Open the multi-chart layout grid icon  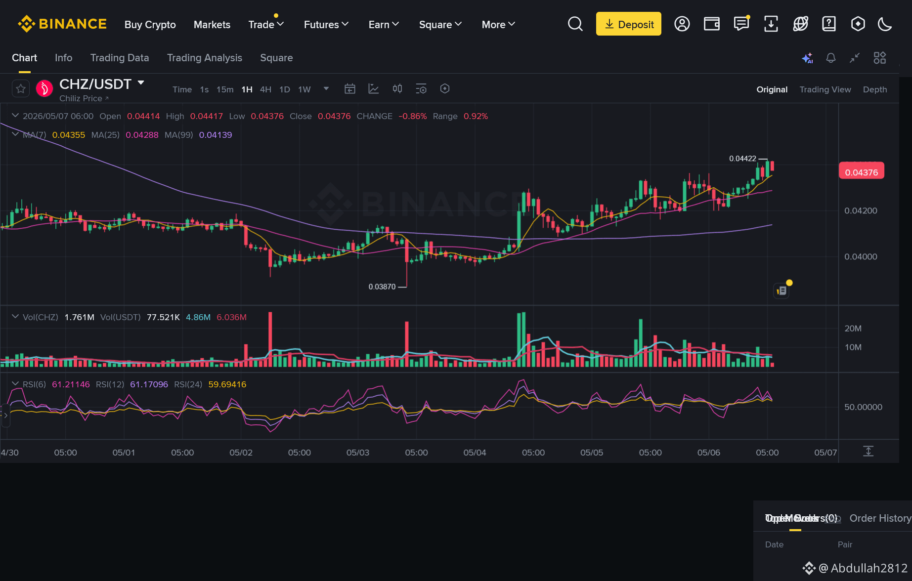tap(880, 58)
